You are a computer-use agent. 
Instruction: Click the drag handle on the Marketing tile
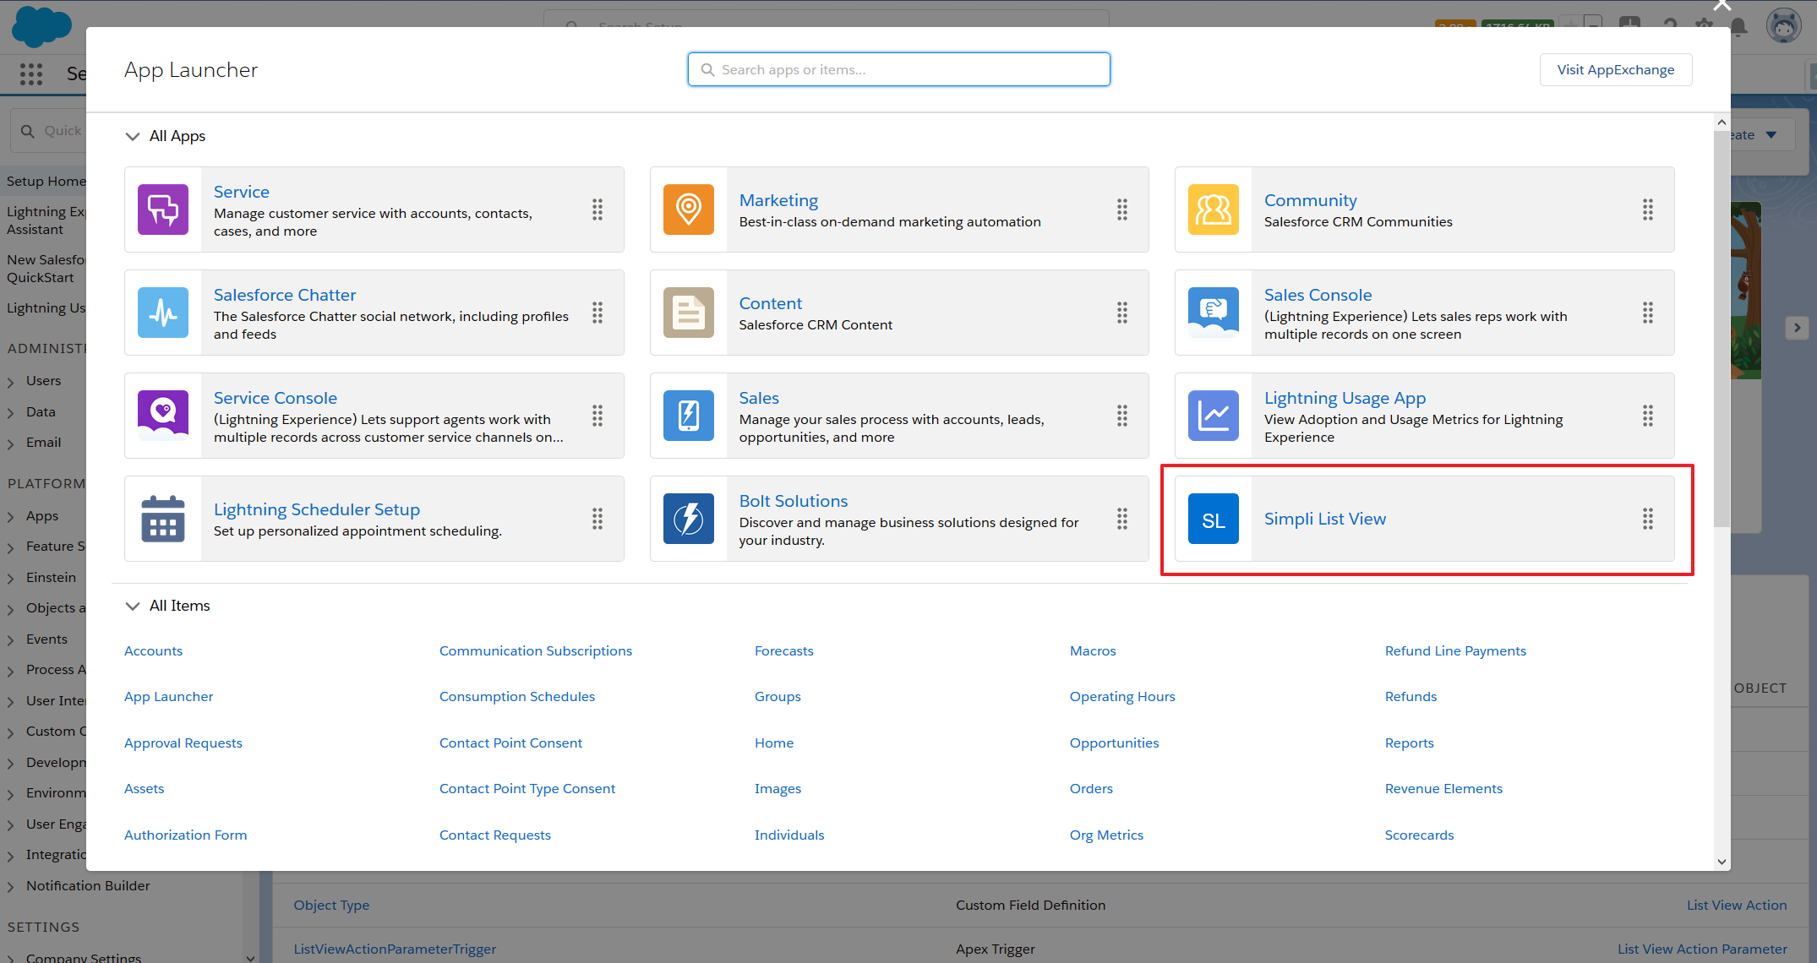tap(1122, 209)
